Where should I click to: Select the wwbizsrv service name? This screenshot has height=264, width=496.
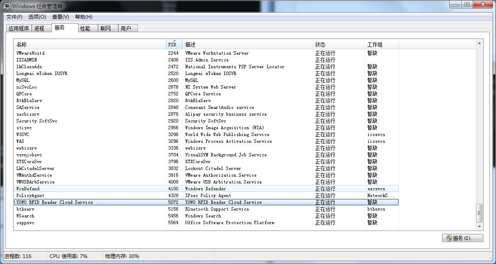27,148
